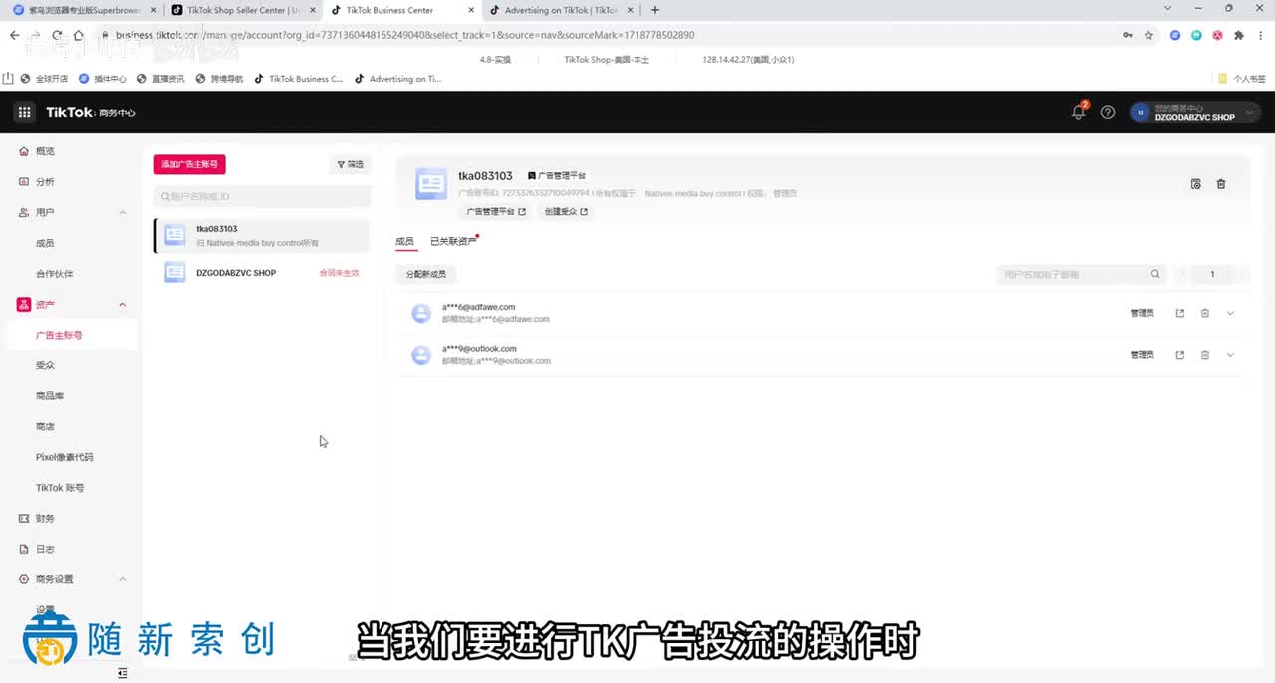This screenshot has width=1275, height=683.
Task: Open 合作伙伴 in the sidebar
Action: click(x=55, y=274)
